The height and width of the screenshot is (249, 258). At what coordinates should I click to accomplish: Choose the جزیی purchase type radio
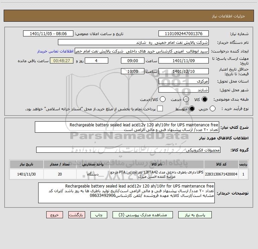[212, 109]
